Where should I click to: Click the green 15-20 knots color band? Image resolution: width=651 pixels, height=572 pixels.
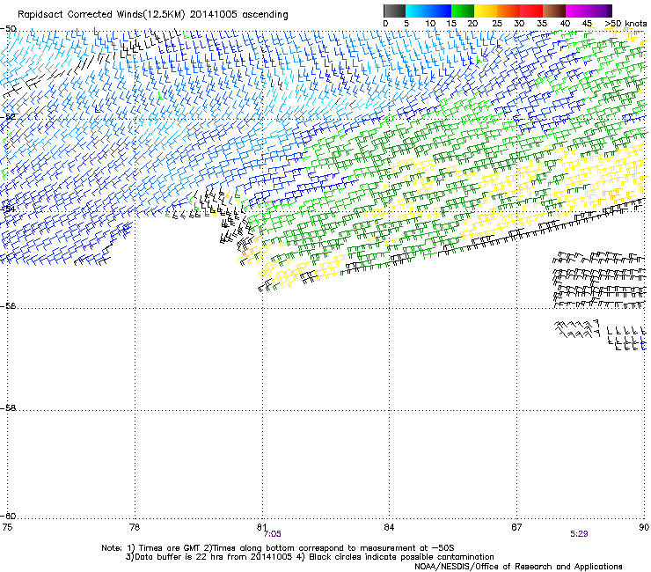pos(463,11)
